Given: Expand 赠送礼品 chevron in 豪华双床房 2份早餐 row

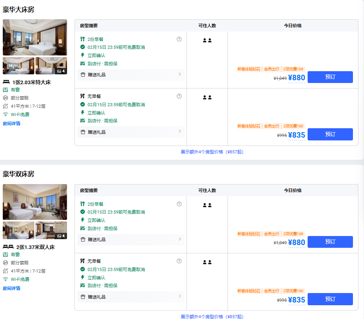Looking at the screenshot, I should click(180, 239).
